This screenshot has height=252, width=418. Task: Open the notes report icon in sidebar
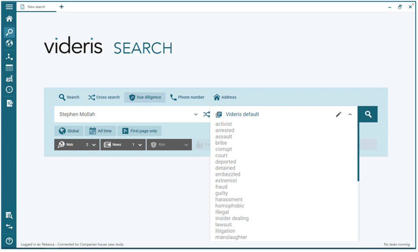pos(10,103)
